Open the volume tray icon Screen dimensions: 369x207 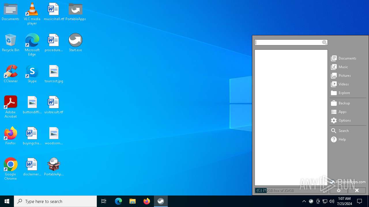tap(332, 201)
